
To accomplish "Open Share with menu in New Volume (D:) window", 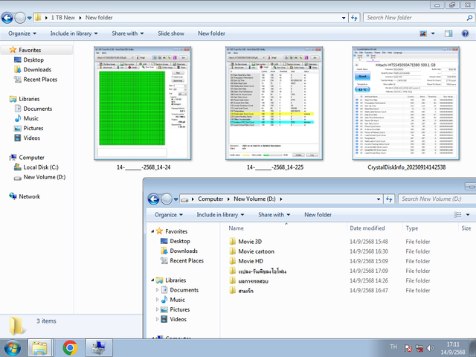I will pos(274,215).
